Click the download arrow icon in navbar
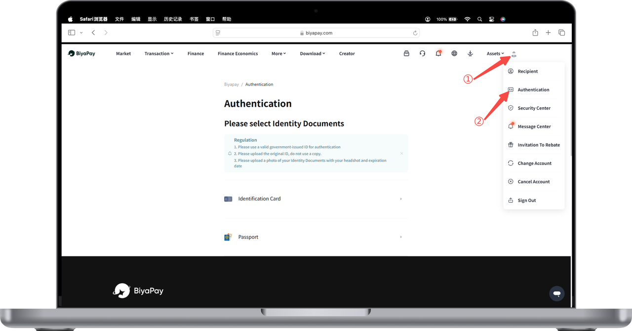Viewport: 632px width, 331px height. click(470, 53)
